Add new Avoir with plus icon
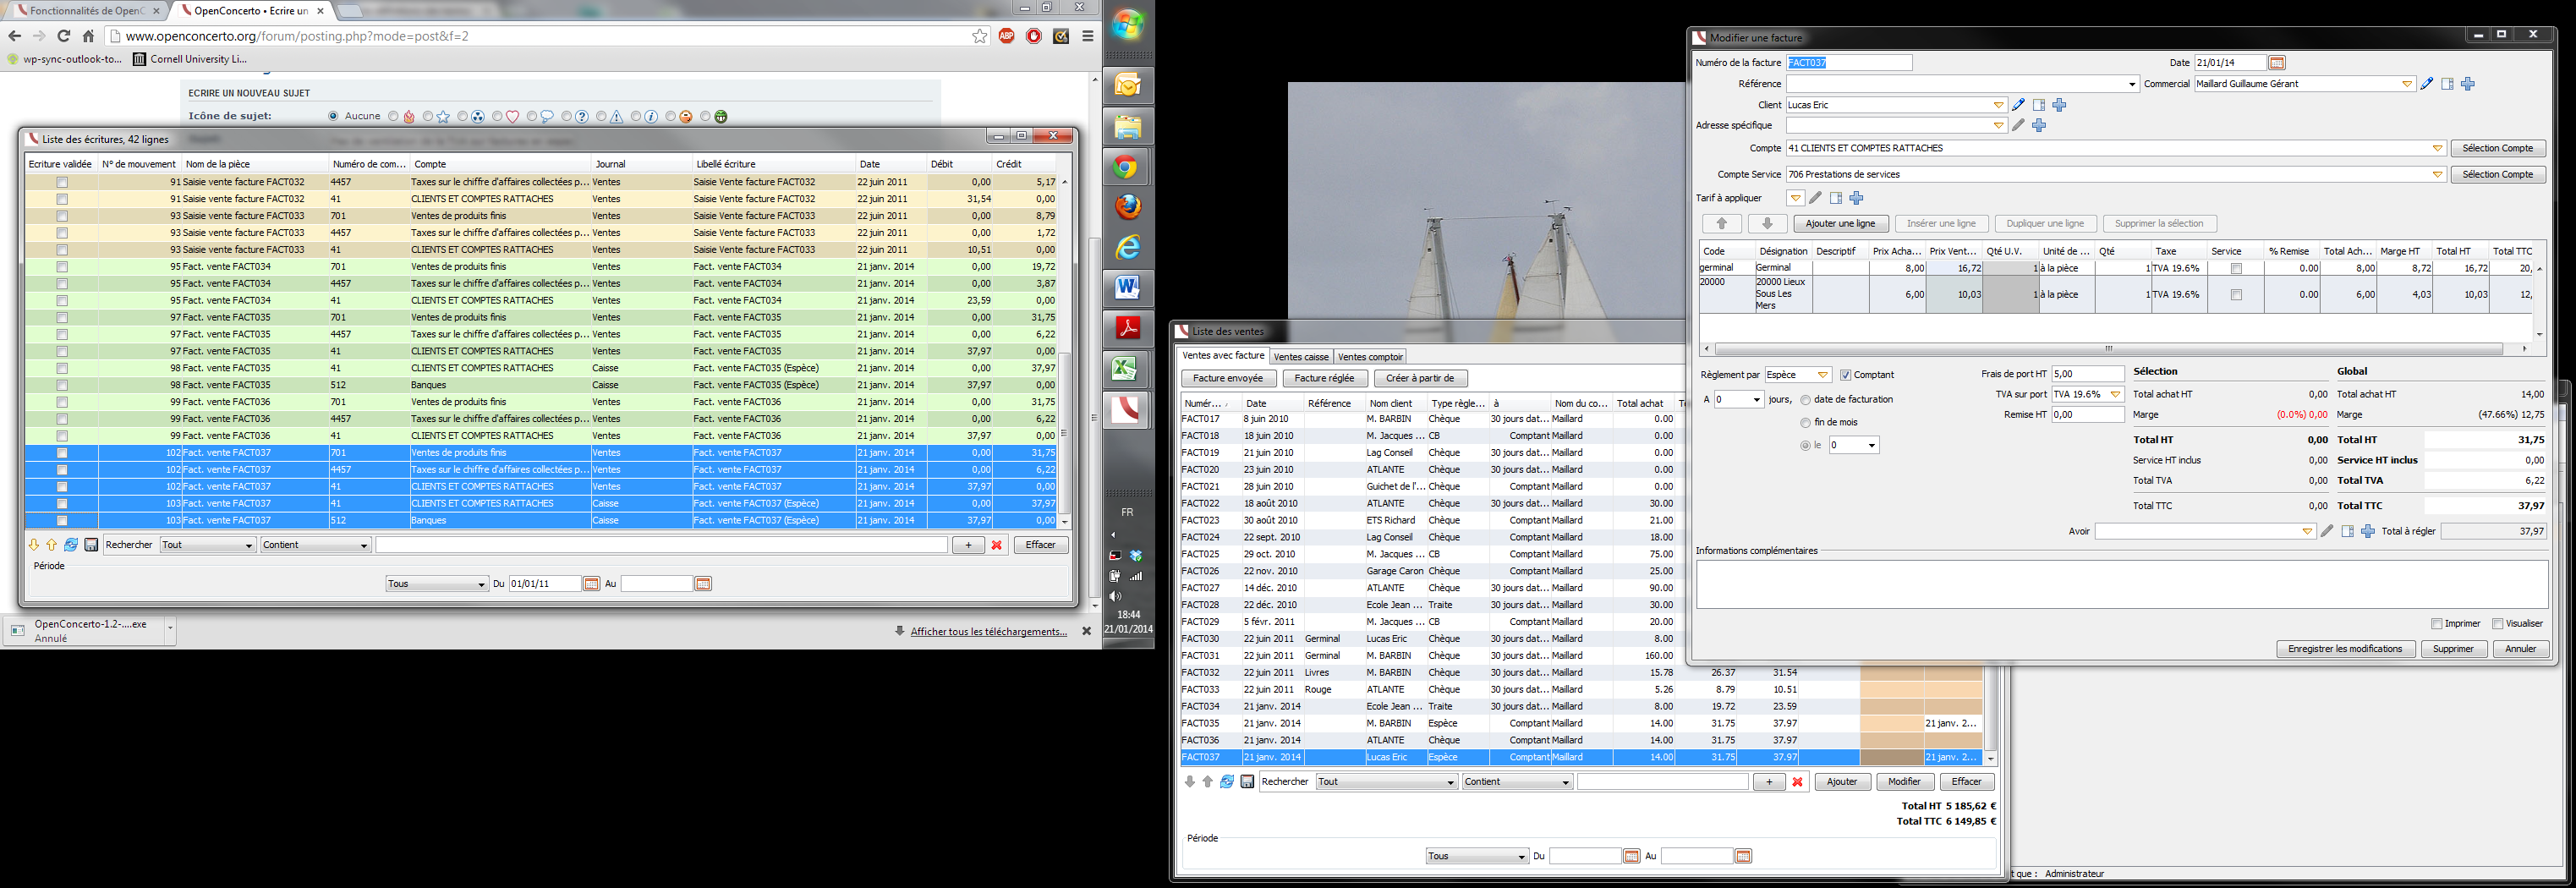Image resolution: width=2576 pixels, height=888 pixels. [x=2368, y=532]
